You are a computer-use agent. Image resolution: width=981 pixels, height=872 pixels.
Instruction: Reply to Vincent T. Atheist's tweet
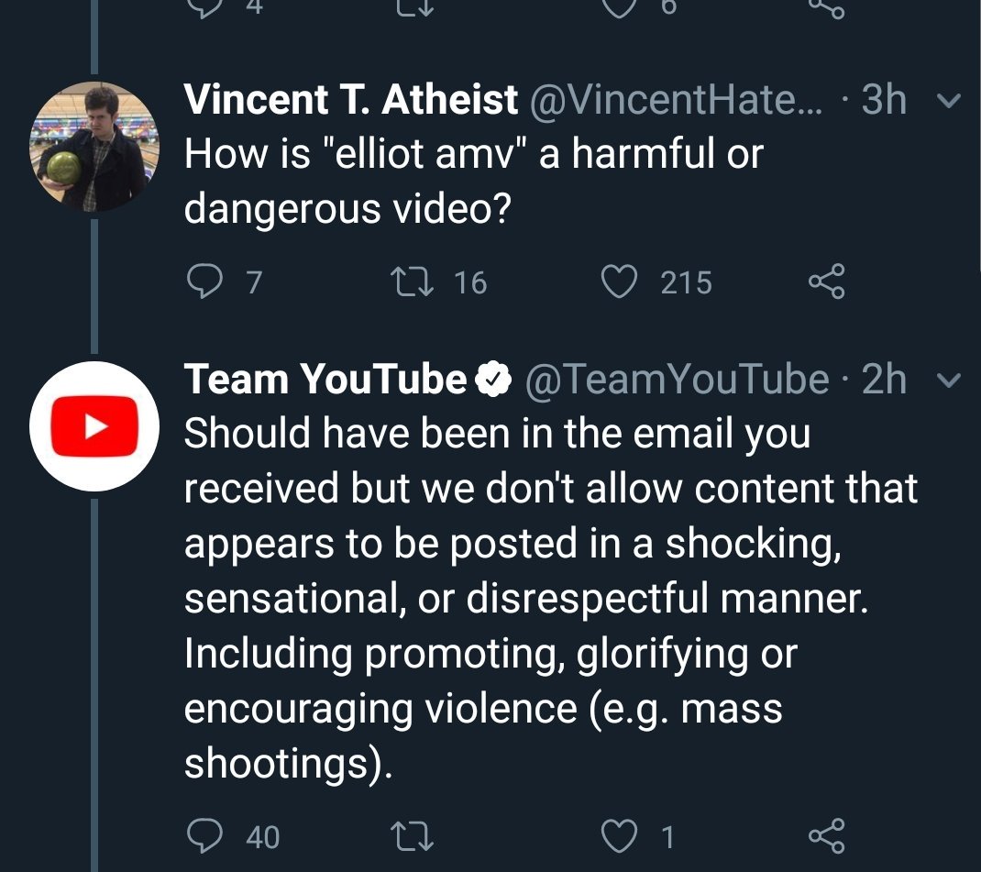point(202,281)
